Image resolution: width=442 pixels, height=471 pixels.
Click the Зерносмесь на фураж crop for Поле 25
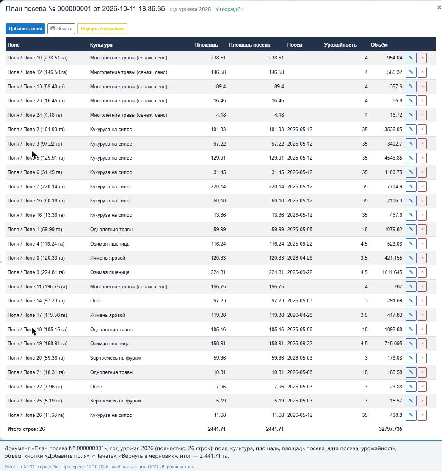click(116, 401)
